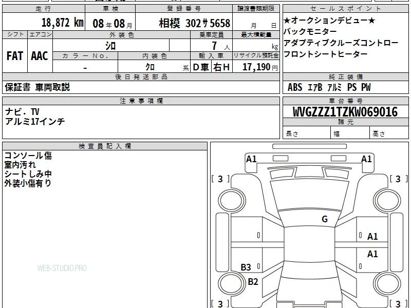Select the B3 mark on the diagram
Image resolution: width=411 pixels, height=308 pixels.
246,267
